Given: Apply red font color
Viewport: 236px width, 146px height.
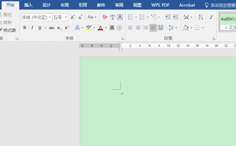Looking at the screenshot, I should [100, 28].
